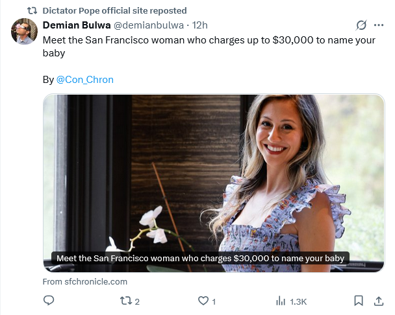Click the image headline caption overlay

200,258
